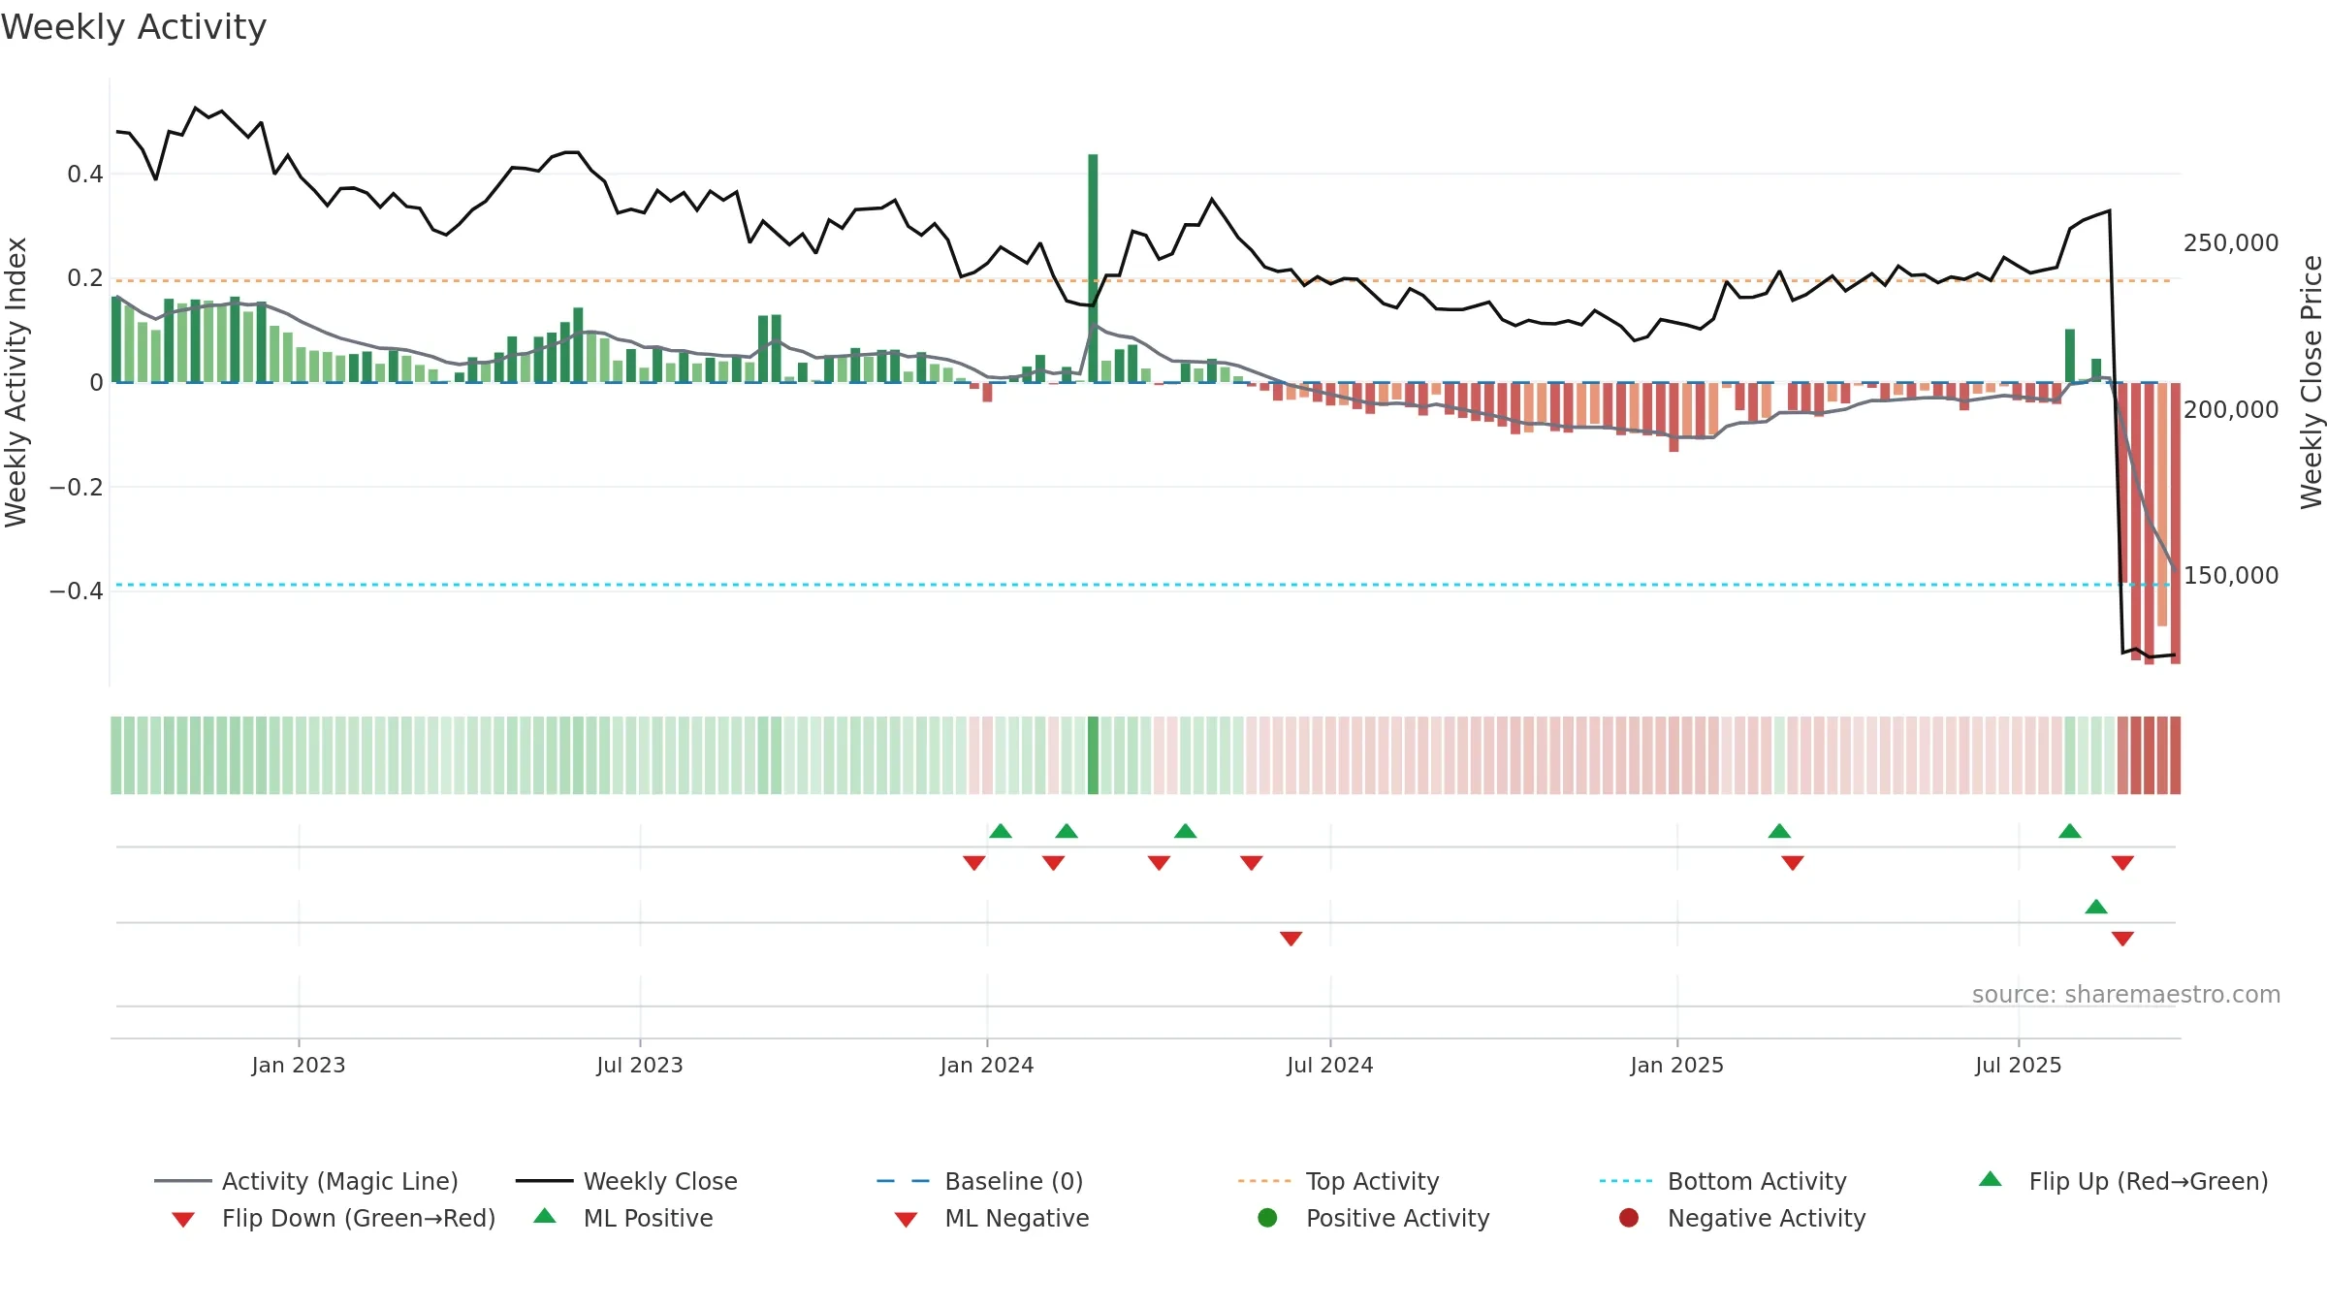Click the Jan 2025 x-axis label
This screenshot has width=2327, height=1309.
1677,1066
